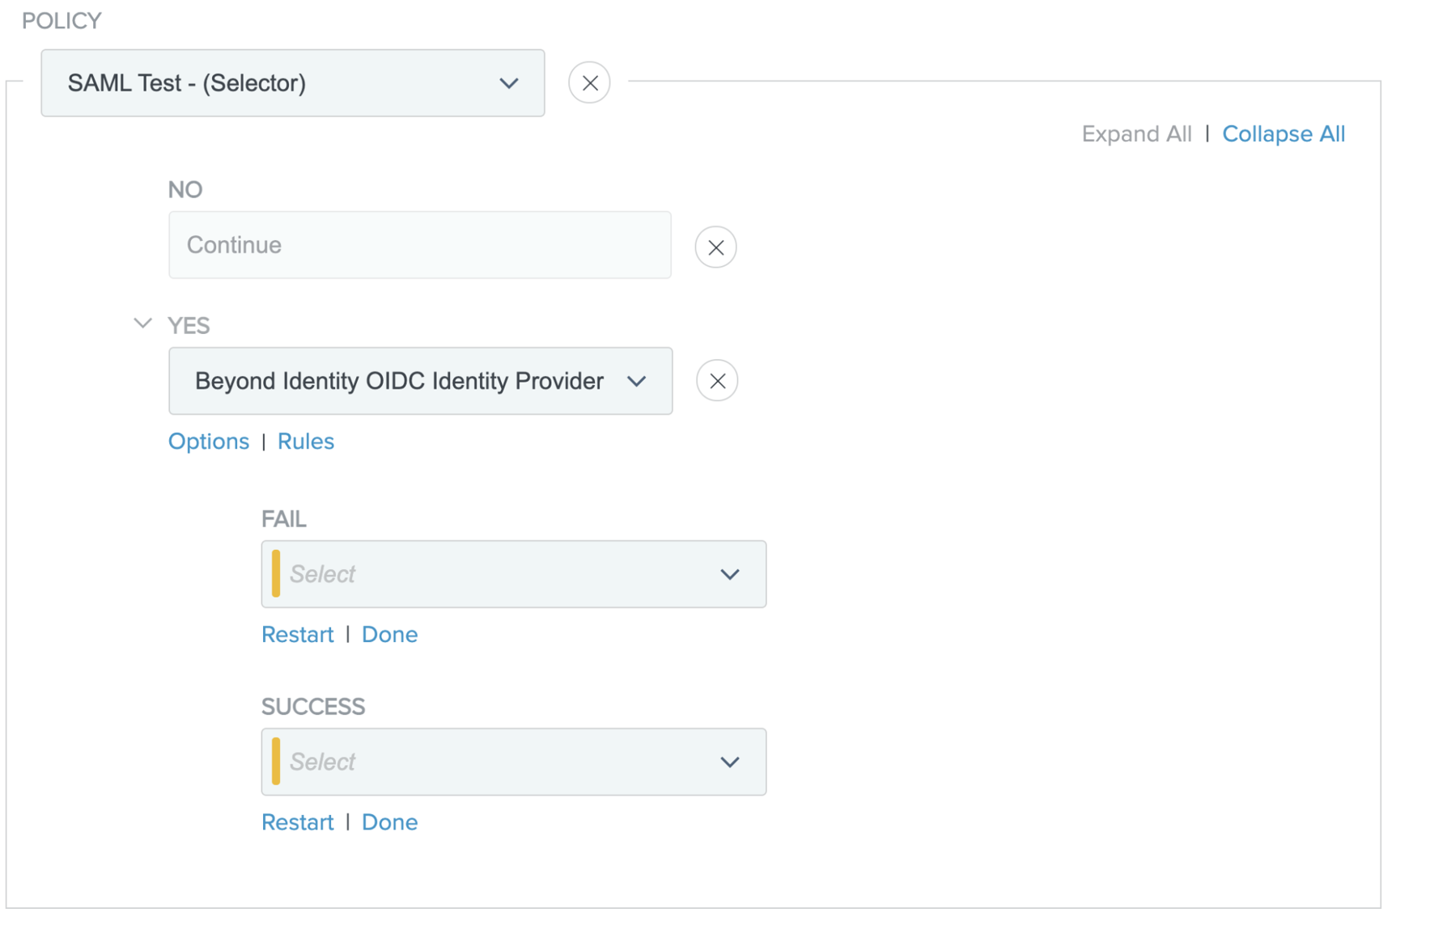
Task: Choose Restart under the FAIL branch
Action: 297,635
